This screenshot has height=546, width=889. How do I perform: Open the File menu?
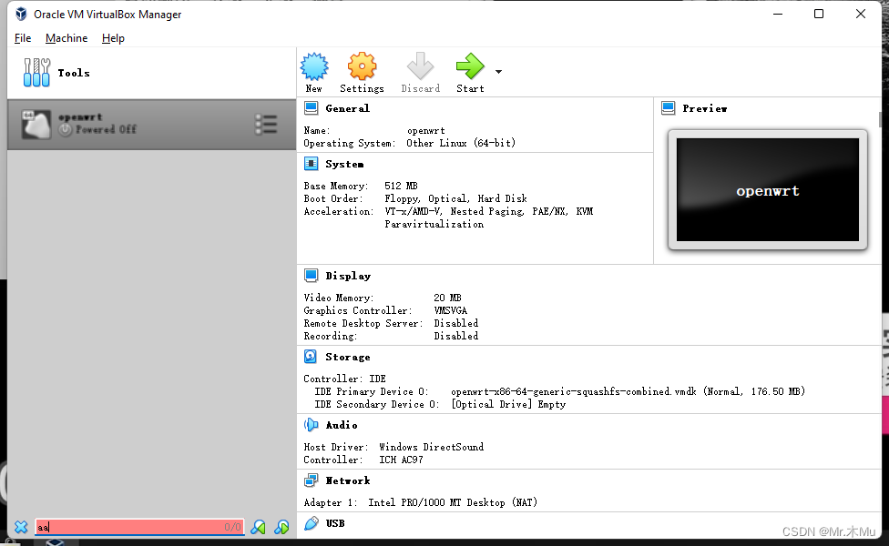click(23, 38)
